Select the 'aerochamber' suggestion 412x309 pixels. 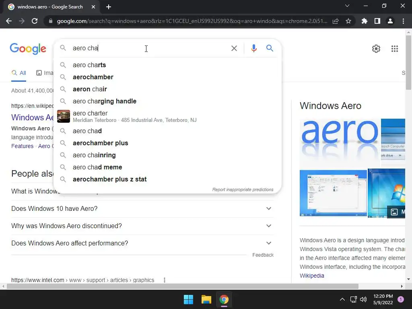click(167, 77)
